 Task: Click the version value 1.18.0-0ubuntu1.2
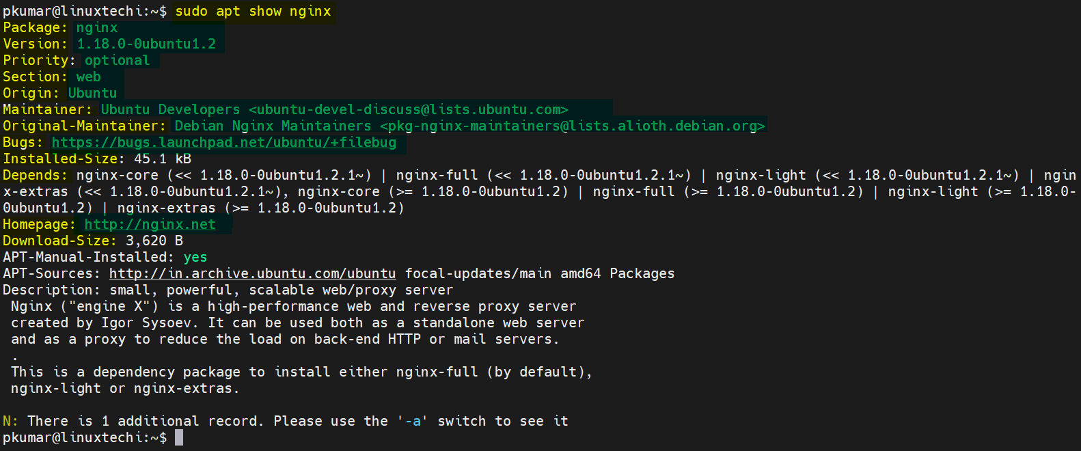coord(146,44)
